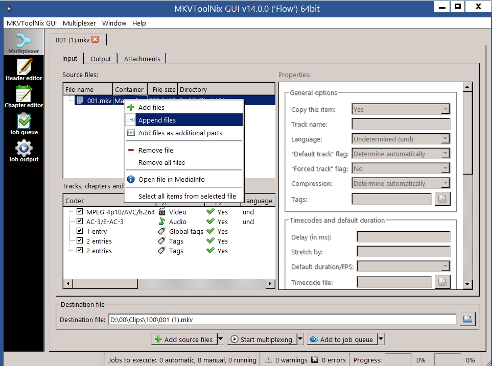
Task: Open the Default track flag dropdown
Action: tap(401, 154)
